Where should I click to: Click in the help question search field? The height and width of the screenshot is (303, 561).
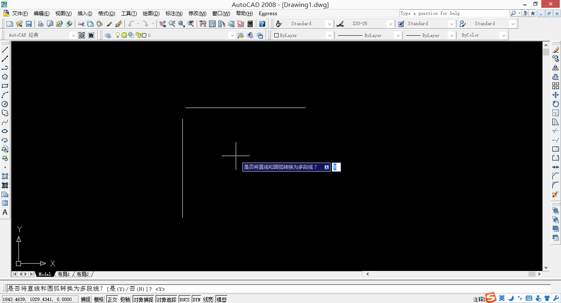tap(454, 13)
